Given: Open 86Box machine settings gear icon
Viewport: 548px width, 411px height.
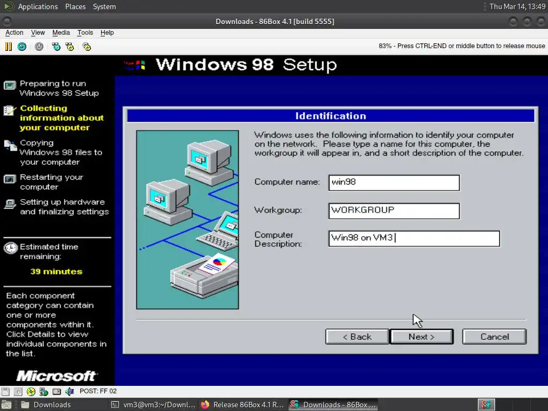Looking at the screenshot, I should click(87, 47).
